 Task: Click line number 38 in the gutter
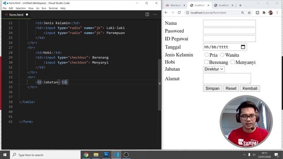click(x=11, y=102)
